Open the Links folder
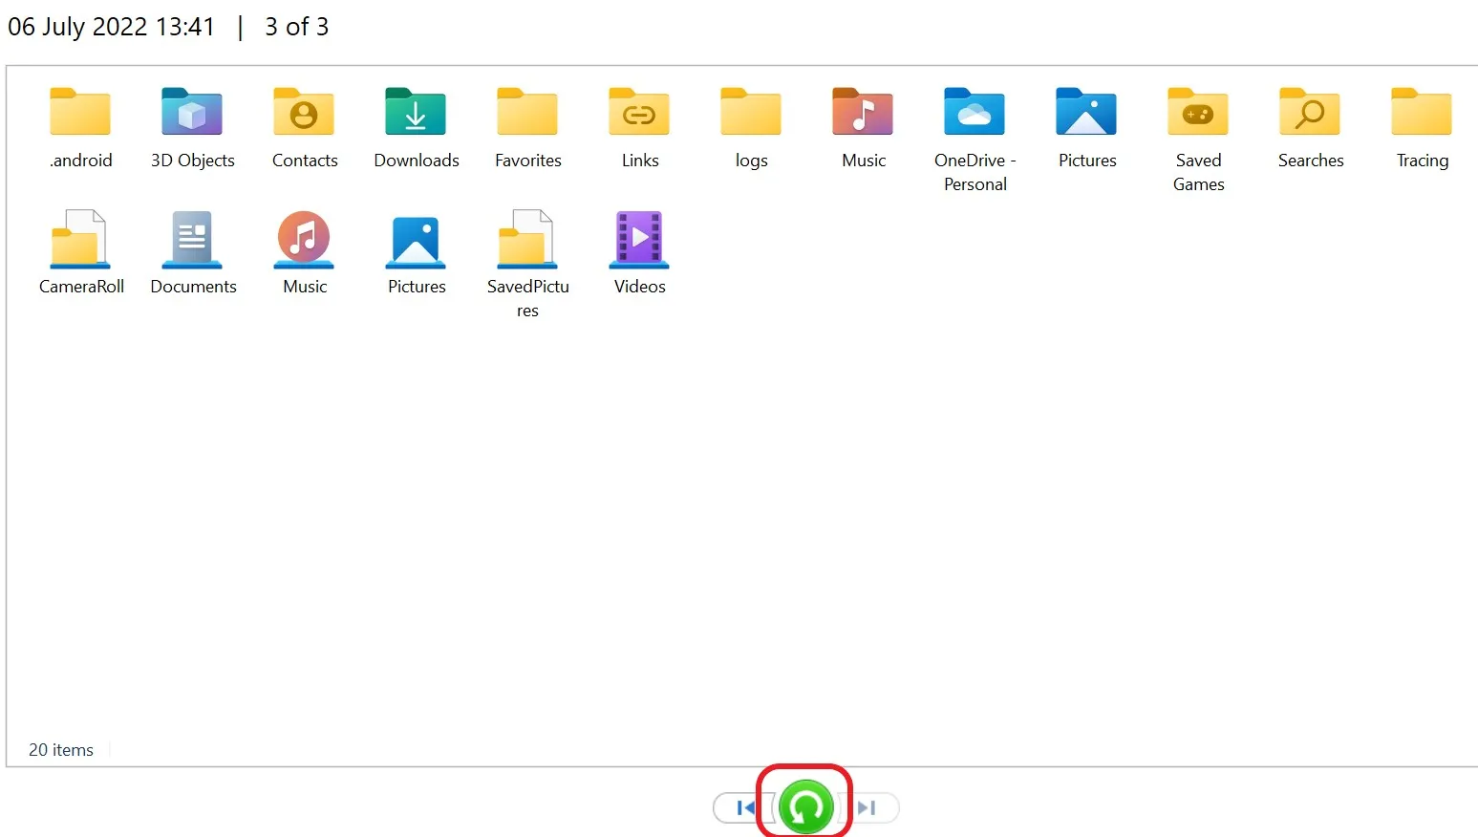Screen dimensions: 1478x837 pyautogui.click(x=638, y=124)
